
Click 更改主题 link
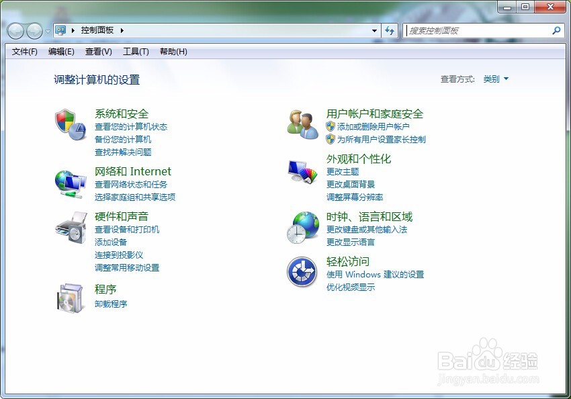coord(343,171)
